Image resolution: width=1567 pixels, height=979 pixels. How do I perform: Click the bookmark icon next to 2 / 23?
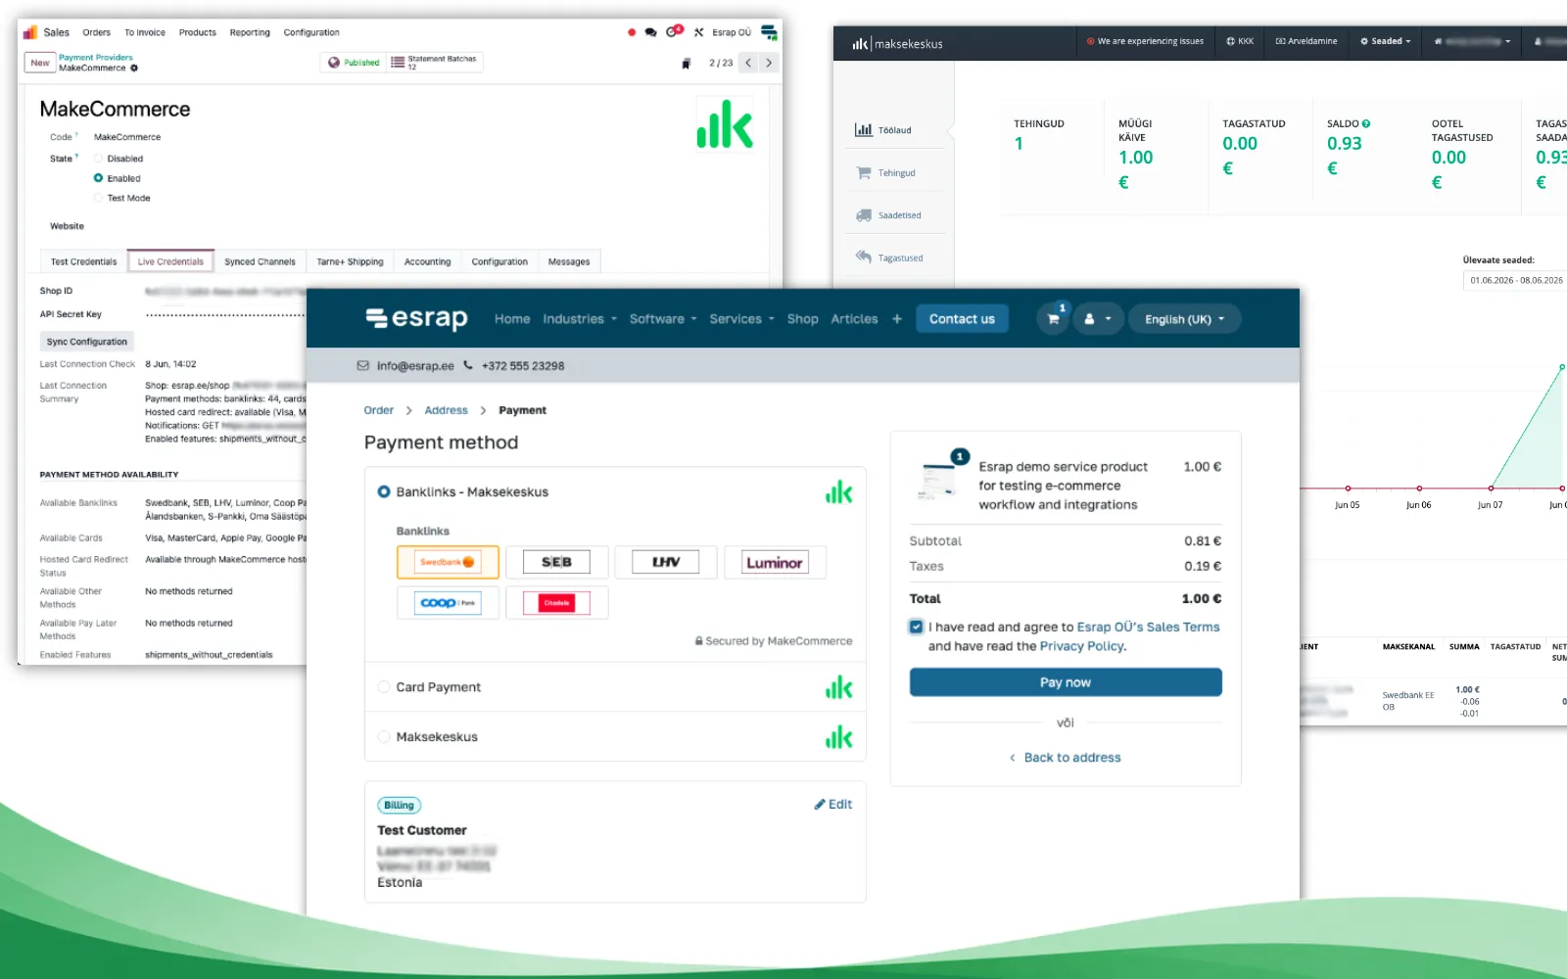(x=687, y=64)
